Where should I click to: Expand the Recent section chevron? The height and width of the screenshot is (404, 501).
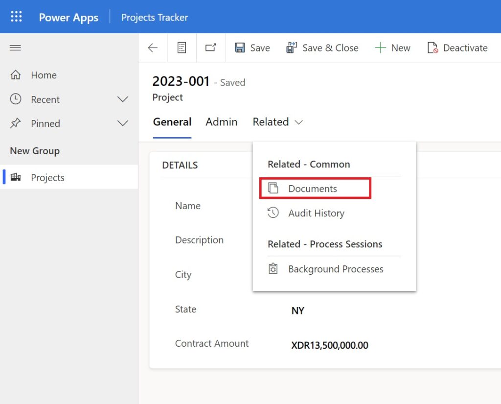click(x=122, y=99)
